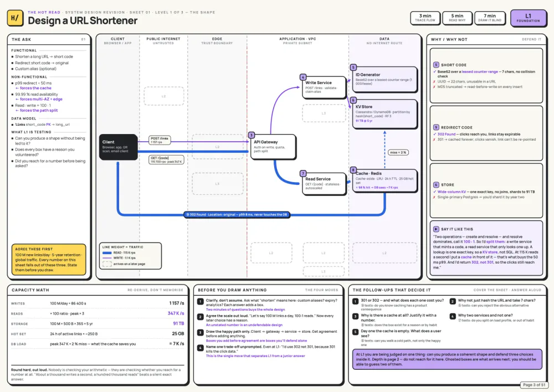This screenshot has width=554, height=392.
Task: Click the 'leased counter range' highlighted text
Action: [479, 71]
